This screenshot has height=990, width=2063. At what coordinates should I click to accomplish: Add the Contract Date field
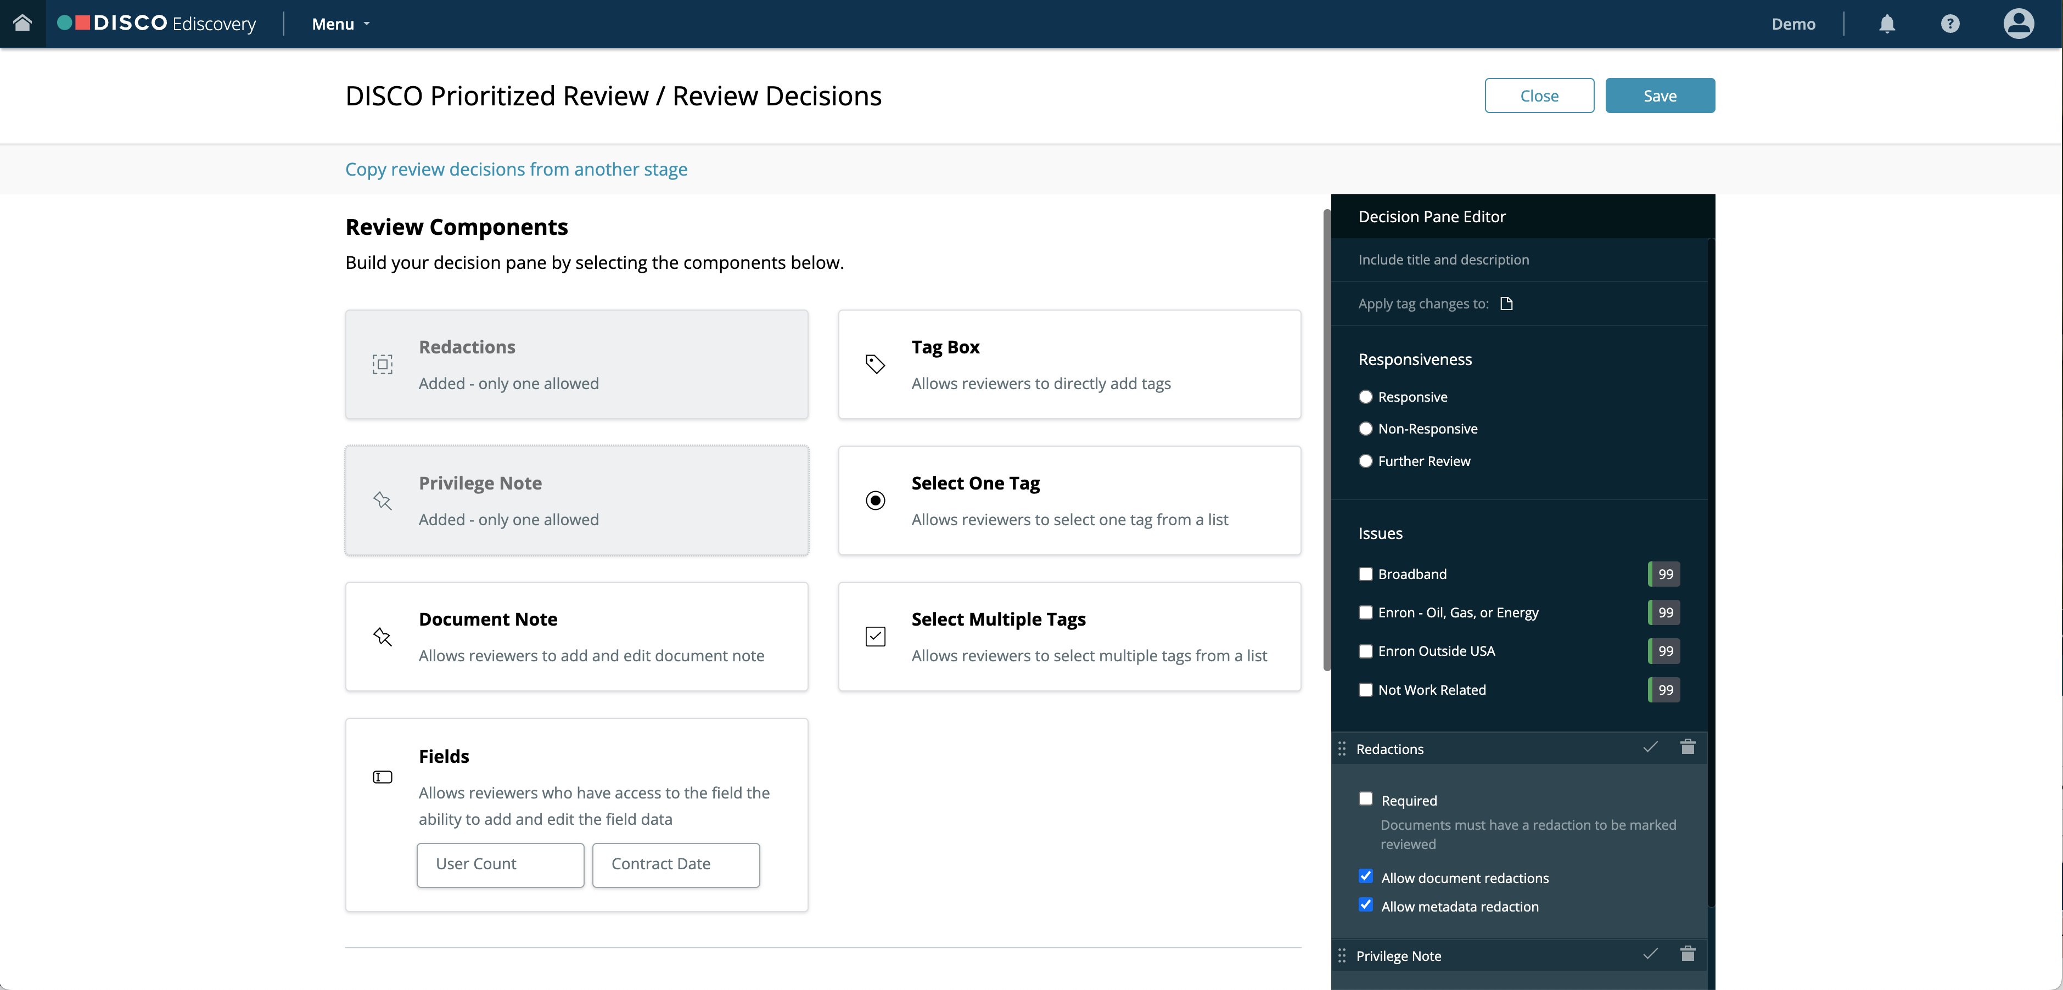[676, 864]
